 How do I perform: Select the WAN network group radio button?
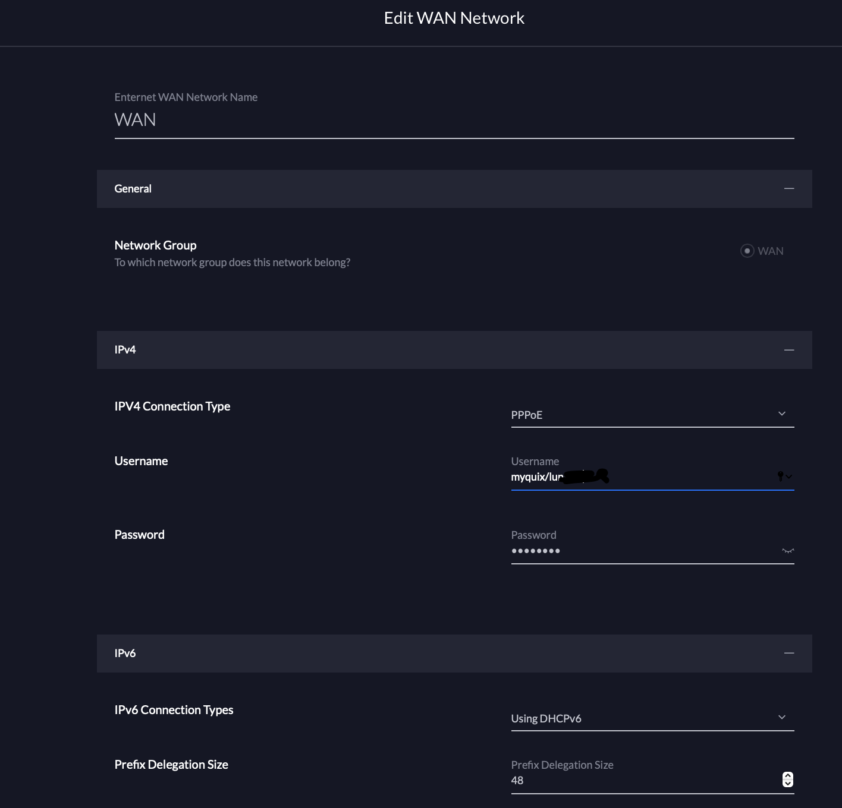coord(747,251)
